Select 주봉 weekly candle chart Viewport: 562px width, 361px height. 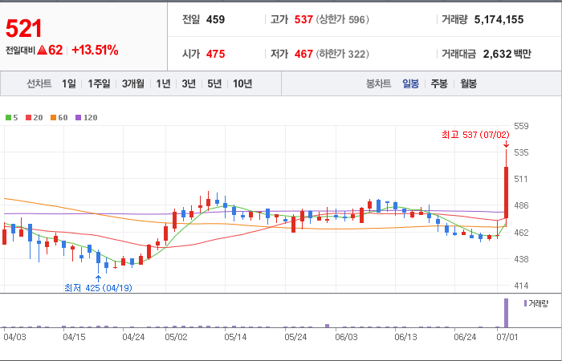tap(439, 83)
